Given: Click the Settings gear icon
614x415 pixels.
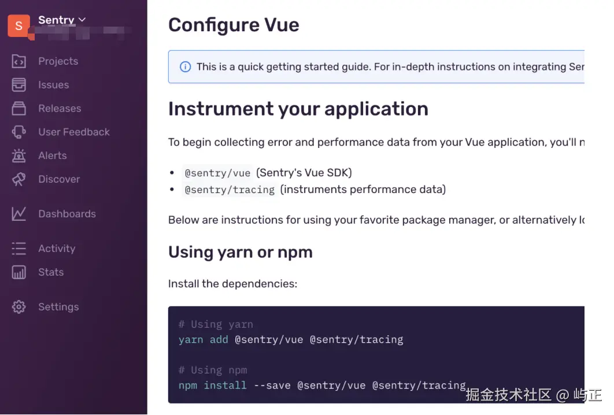Looking at the screenshot, I should click(x=19, y=307).
